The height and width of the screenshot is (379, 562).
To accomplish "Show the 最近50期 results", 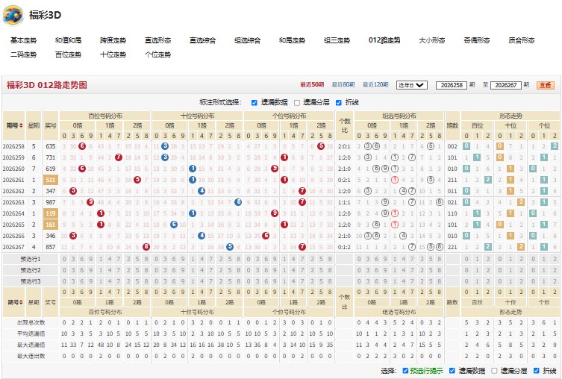I will [312, 84].
